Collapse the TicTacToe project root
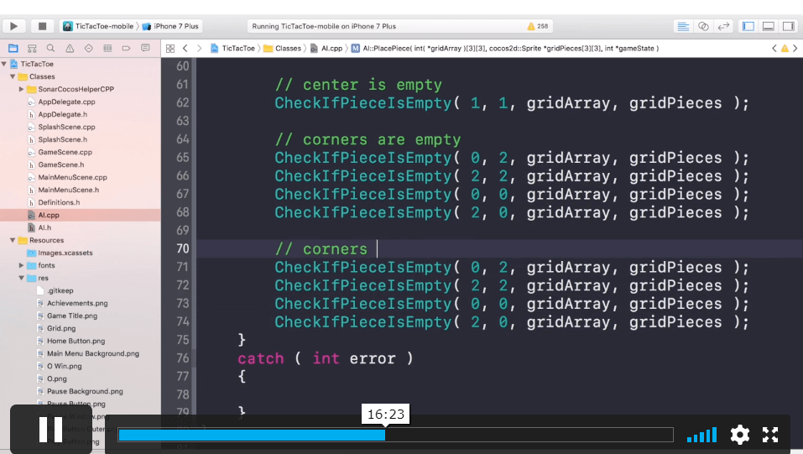Viewport: 803px width, 454px height. tap(4, 64)
